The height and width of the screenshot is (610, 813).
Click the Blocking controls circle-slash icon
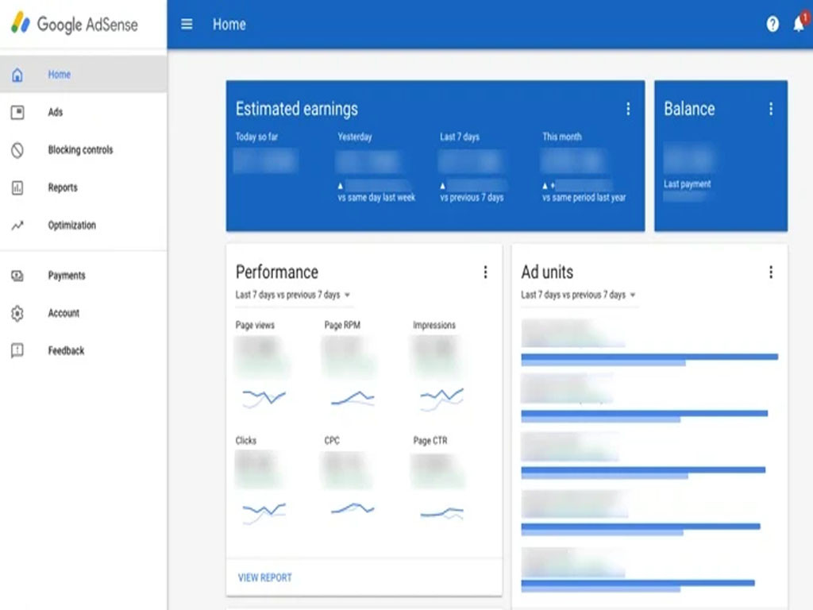[17, 150]
